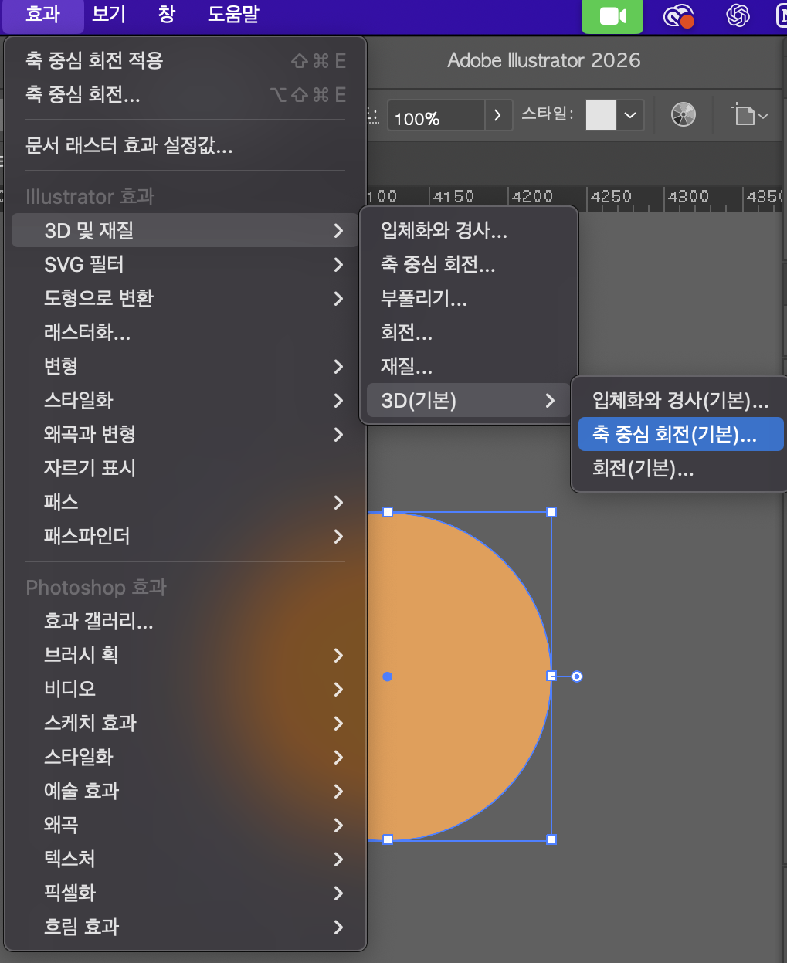787x963 pixels.
Task: Click the 100% opacity input field
Action: point(436,116)
